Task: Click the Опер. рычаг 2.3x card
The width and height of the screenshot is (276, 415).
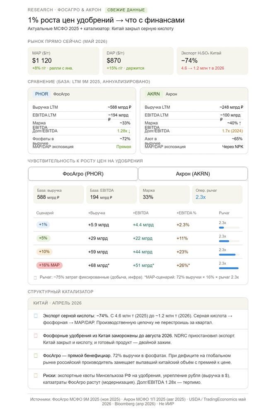Action: click(217, 194)
